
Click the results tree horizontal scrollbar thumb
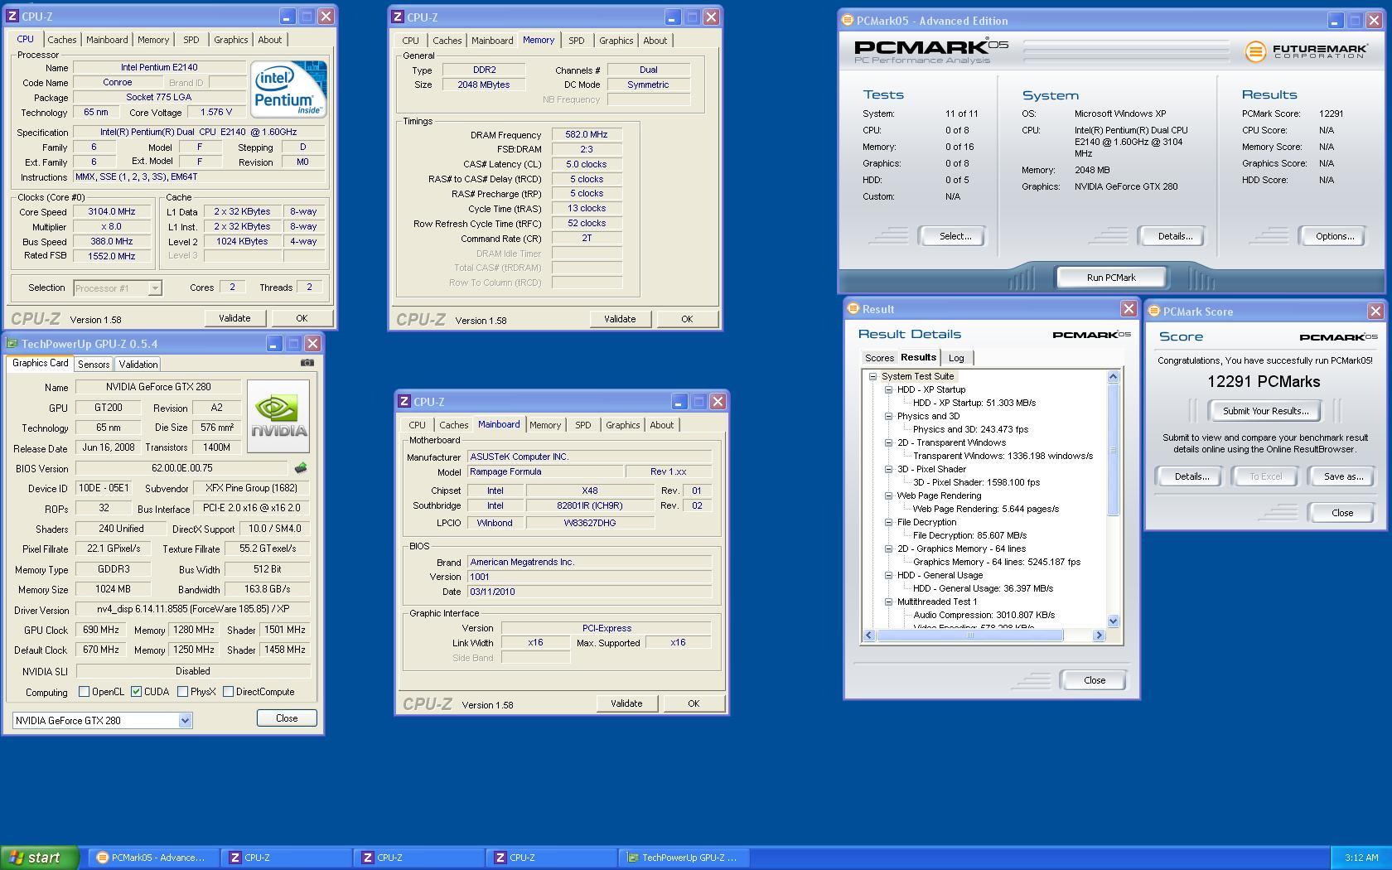pos(969,636)
